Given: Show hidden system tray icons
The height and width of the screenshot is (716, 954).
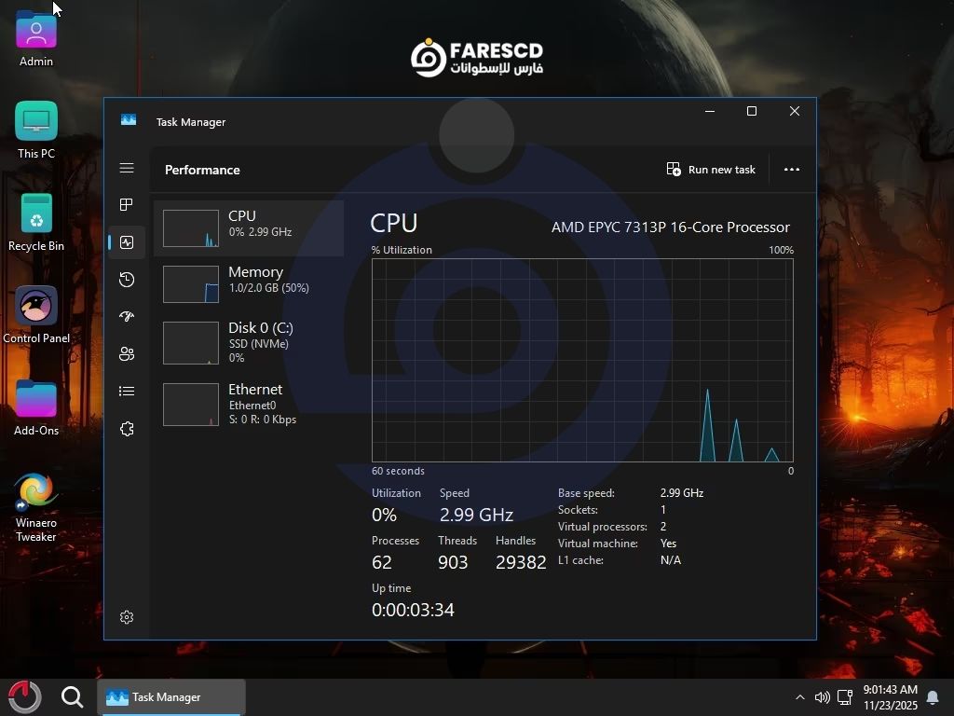Looking at the screenshot, I should click(x=799, y=697).
